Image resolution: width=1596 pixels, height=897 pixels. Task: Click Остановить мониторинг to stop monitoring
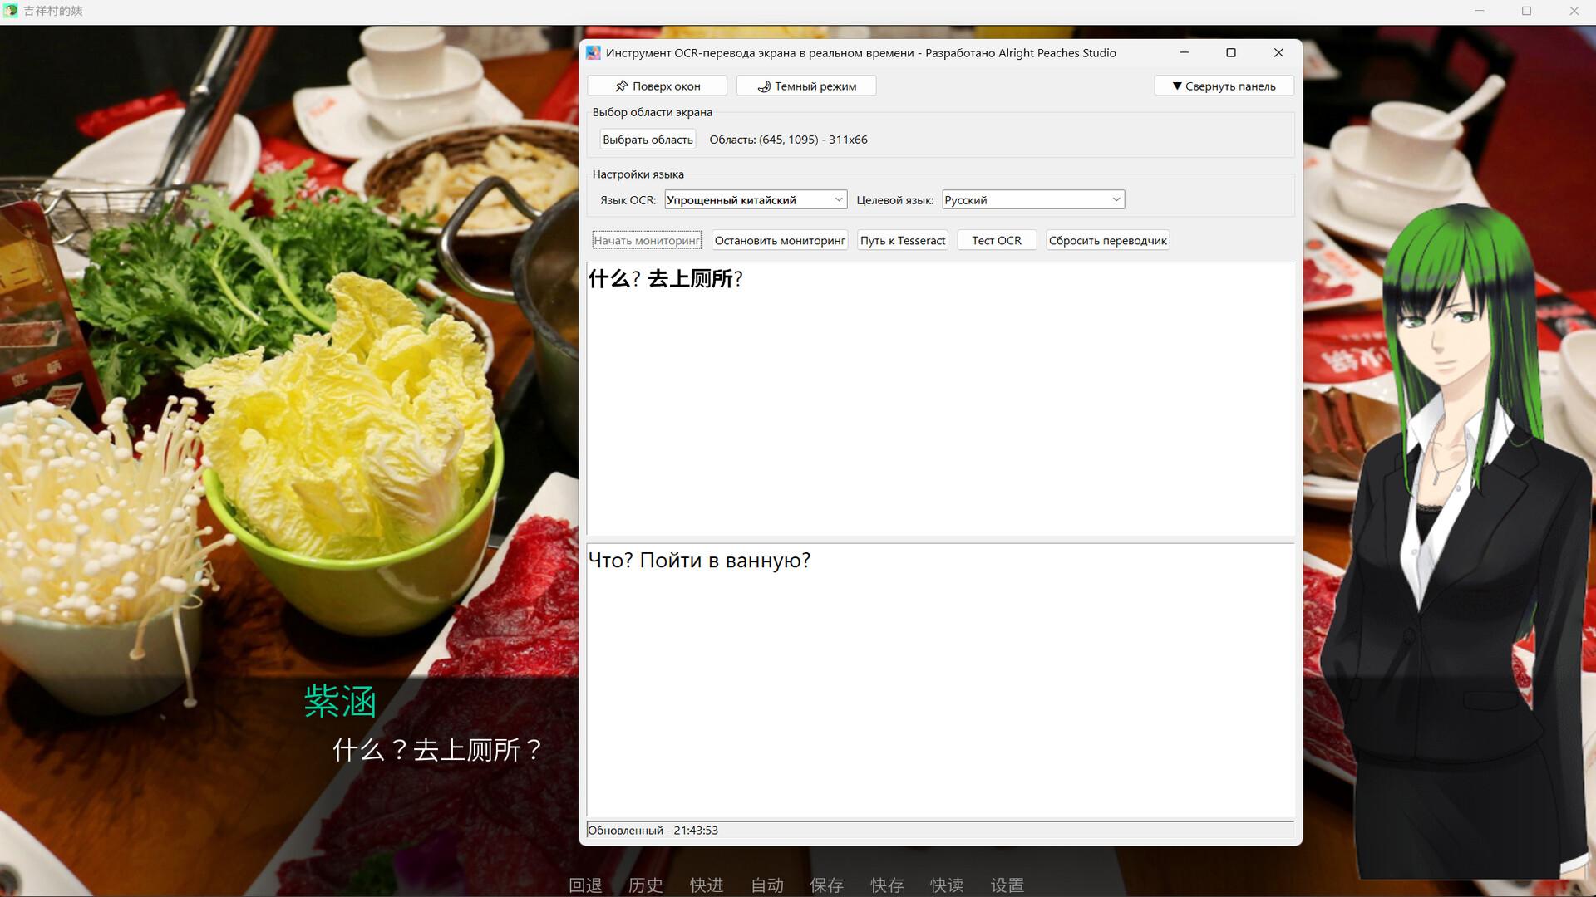pos(779,240)
